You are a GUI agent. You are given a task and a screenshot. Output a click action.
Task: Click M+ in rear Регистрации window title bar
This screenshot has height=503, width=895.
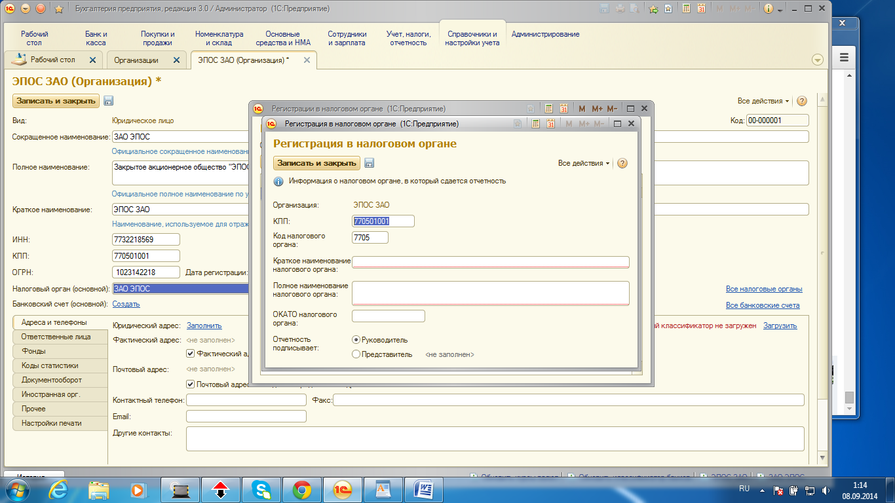[597, 108]
